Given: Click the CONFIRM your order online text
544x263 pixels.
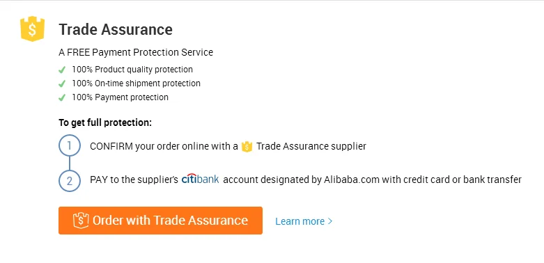Looking at the screenshot, I should click(164, 146).
